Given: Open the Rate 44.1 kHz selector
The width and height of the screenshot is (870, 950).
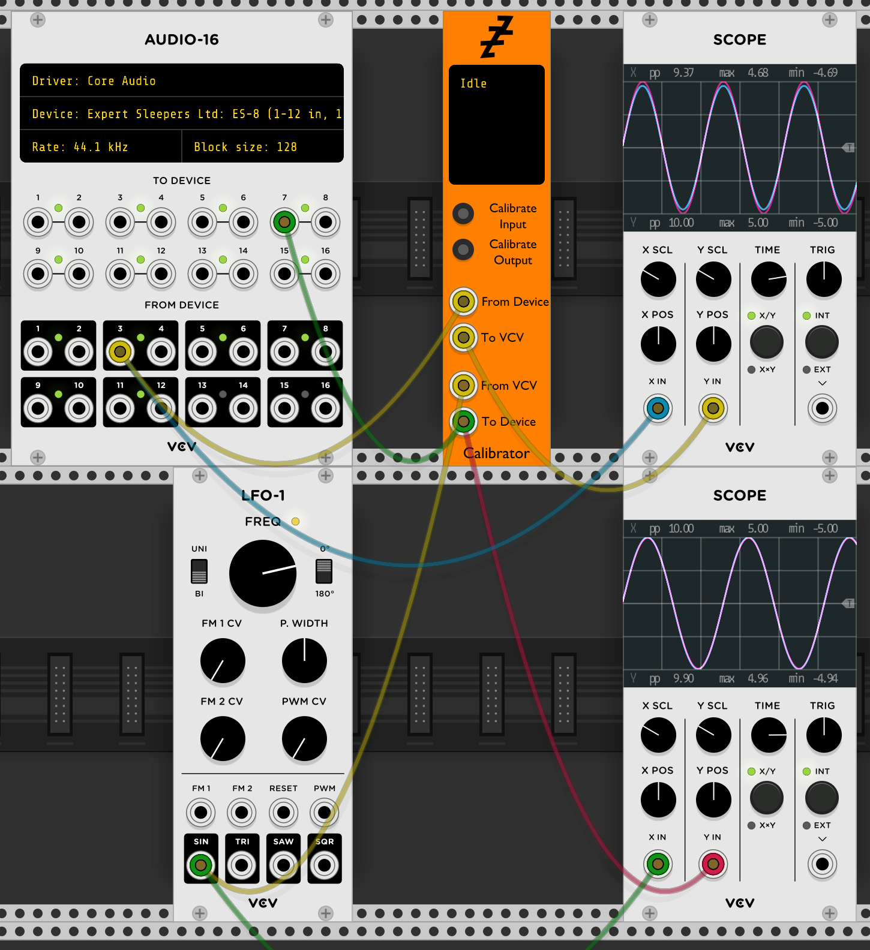Looking at the screenshot, I should (x=101, y=147).
